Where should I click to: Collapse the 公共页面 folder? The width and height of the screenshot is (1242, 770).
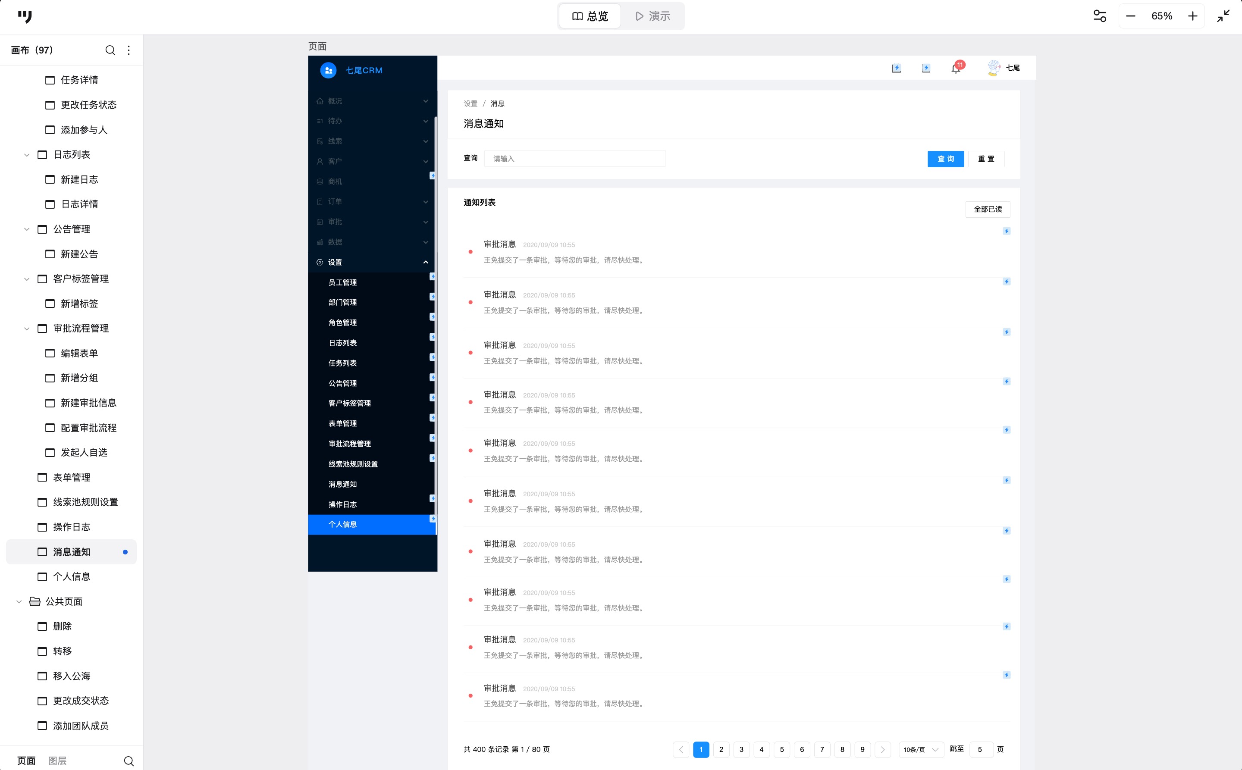19,601
